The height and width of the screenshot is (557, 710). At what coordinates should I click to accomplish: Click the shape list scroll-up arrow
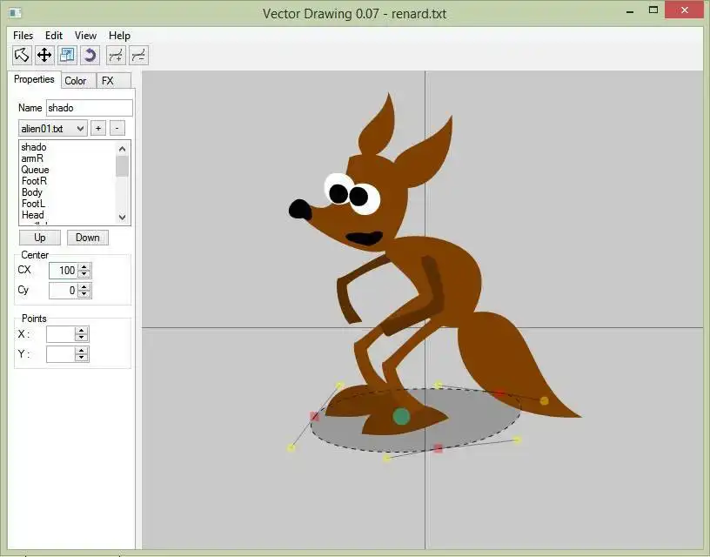click(123, 148)
